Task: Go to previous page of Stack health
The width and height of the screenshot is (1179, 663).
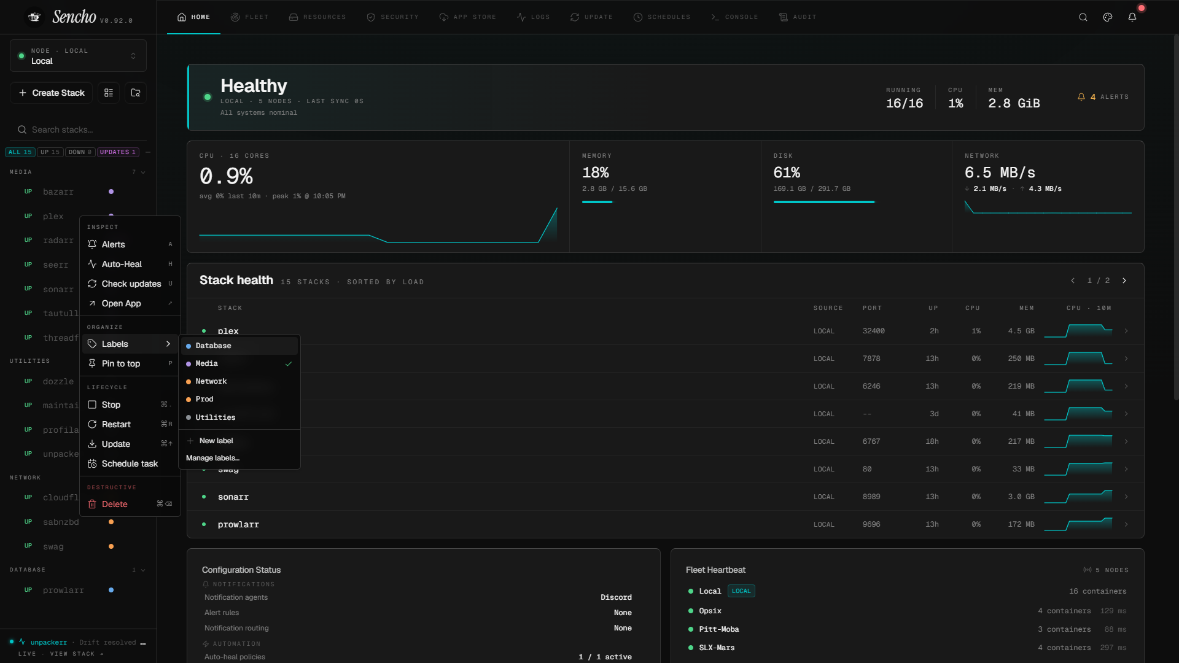Action: 1073,281
